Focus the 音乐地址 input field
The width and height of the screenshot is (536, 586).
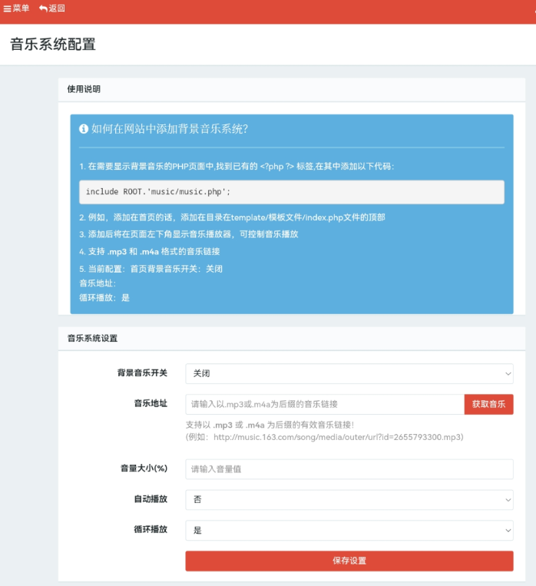[324, 405]
